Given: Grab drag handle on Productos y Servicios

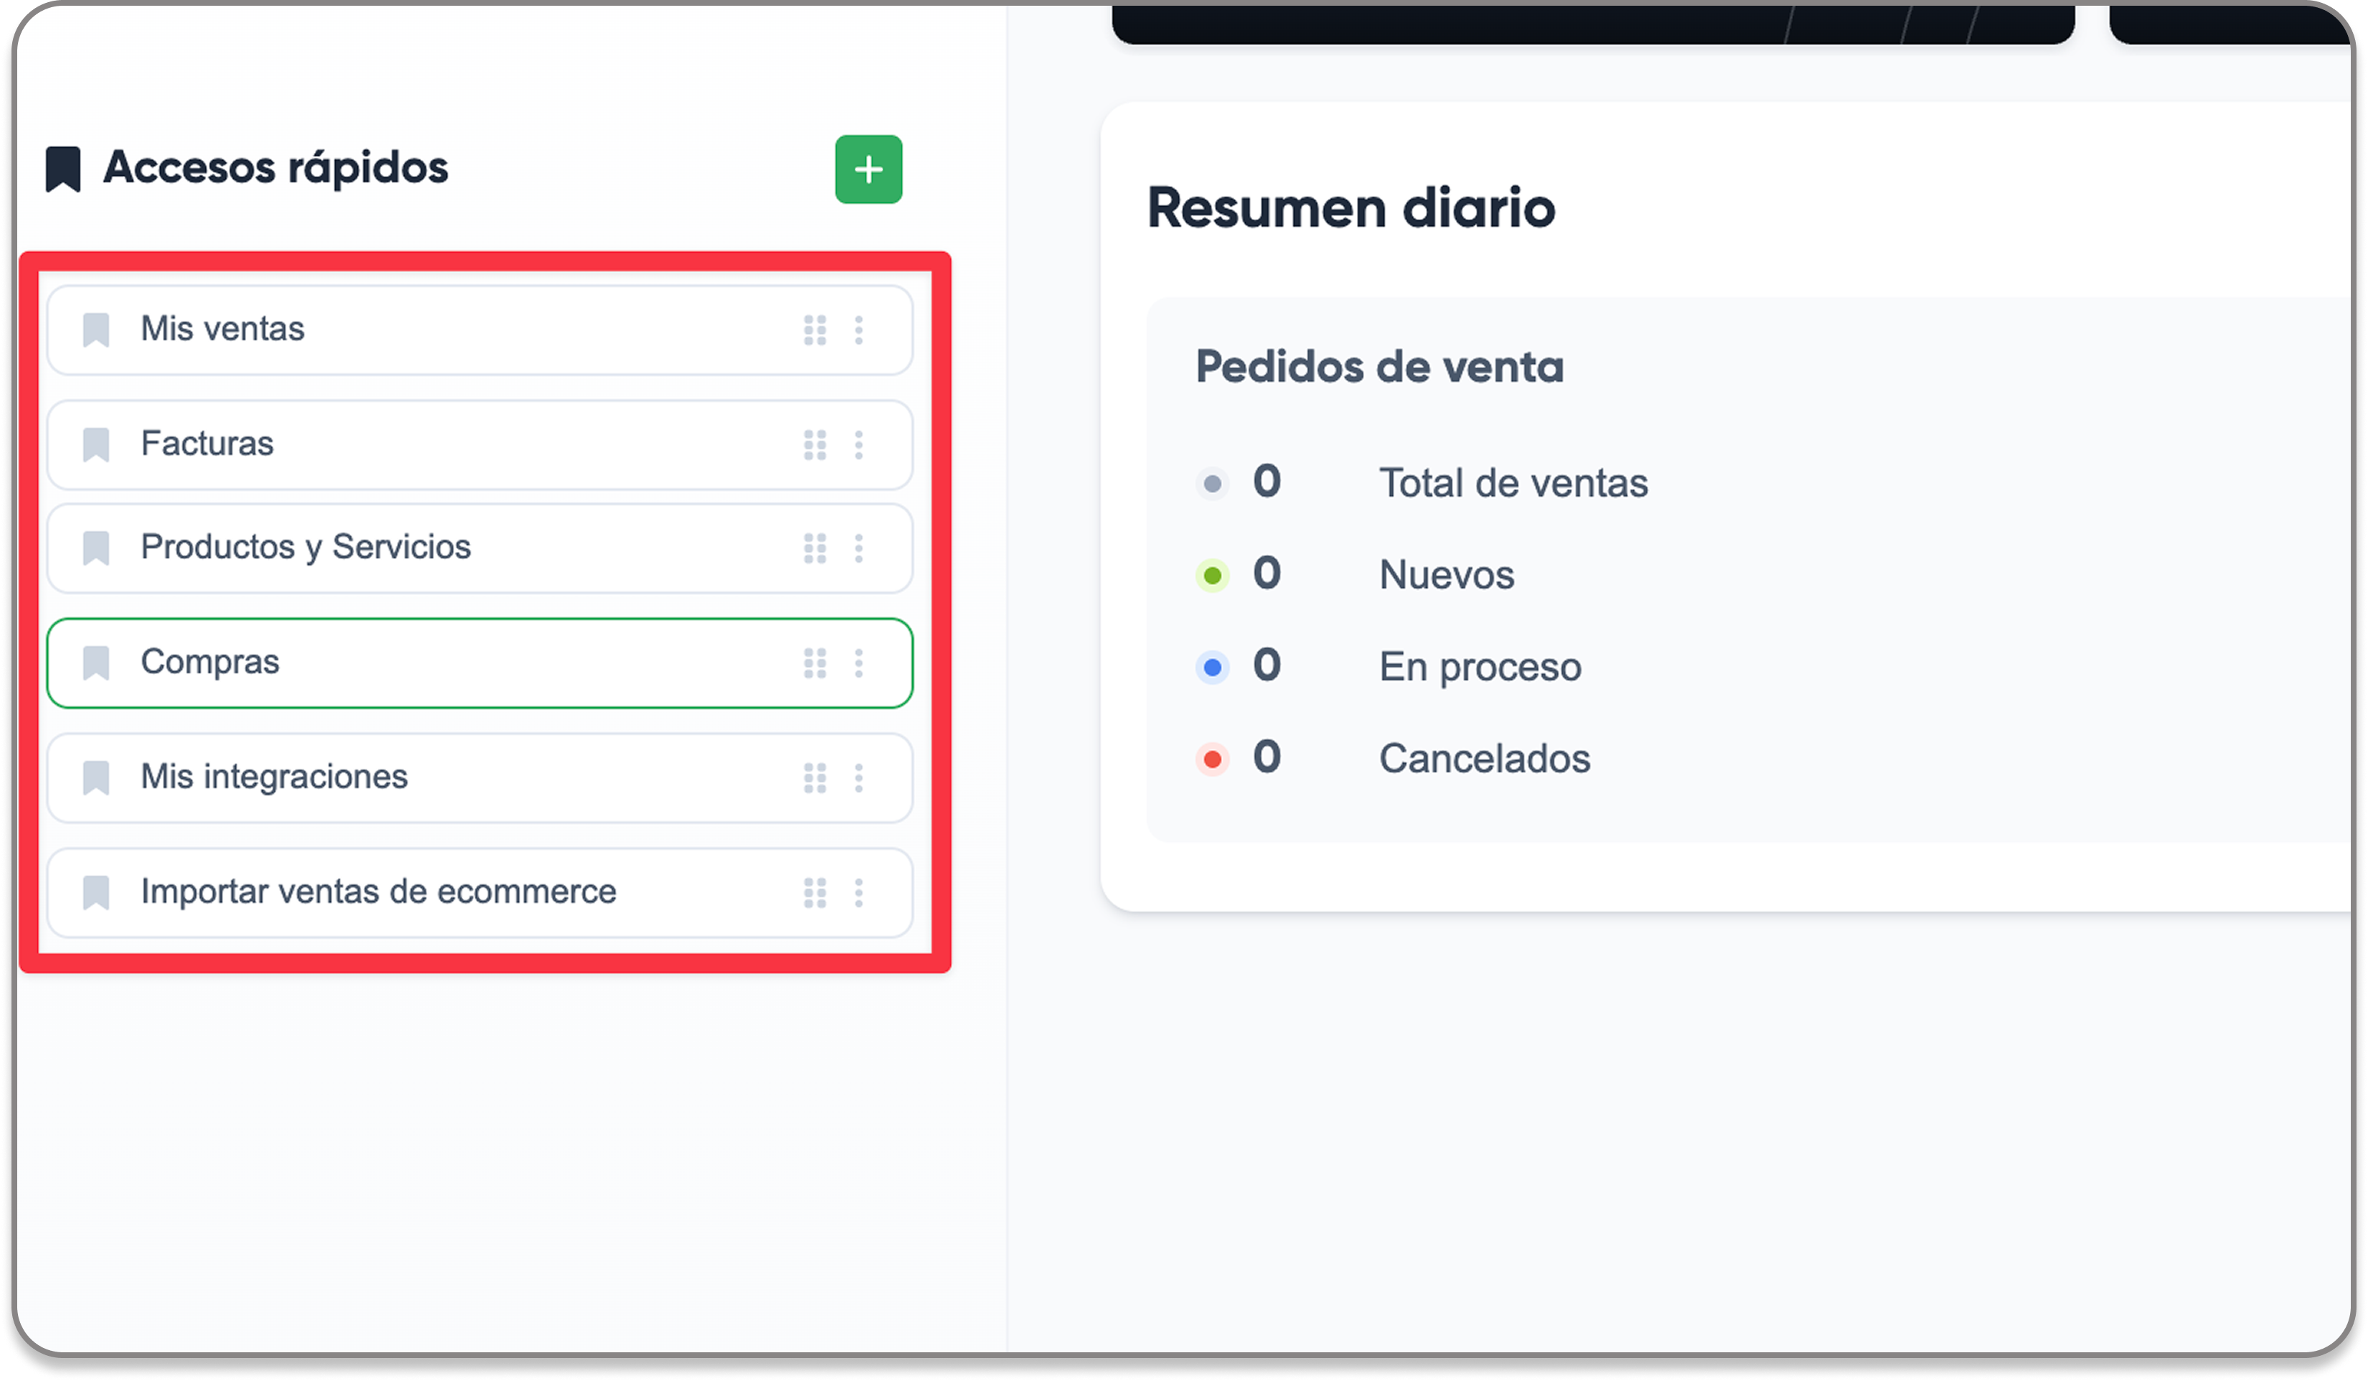Looking at the screenshot, I should pos(814,548).
